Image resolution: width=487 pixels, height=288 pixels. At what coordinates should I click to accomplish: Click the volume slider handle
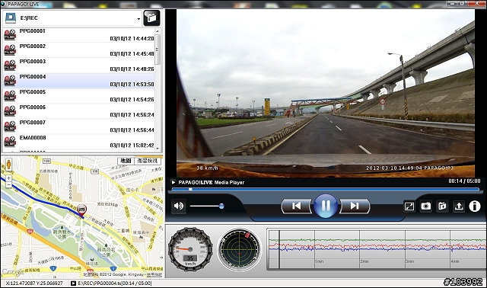coord(221,206)
